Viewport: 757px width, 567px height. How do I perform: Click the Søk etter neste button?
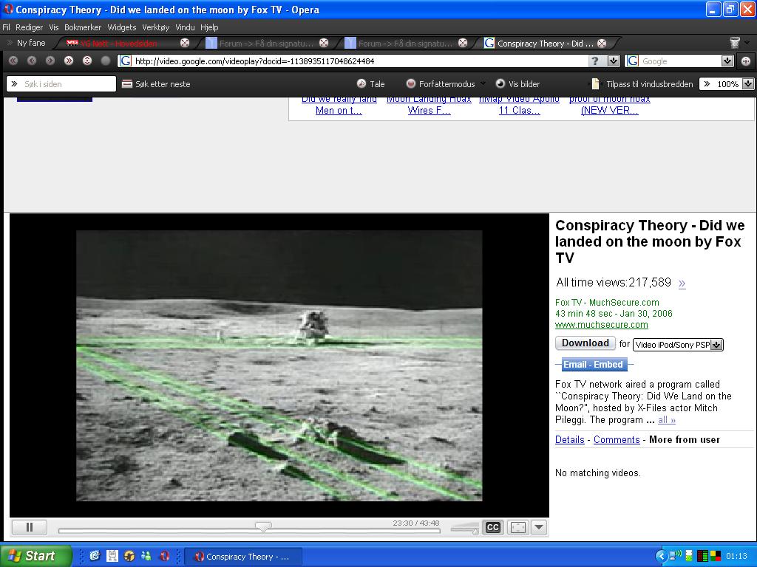click(x=156, y=84)
